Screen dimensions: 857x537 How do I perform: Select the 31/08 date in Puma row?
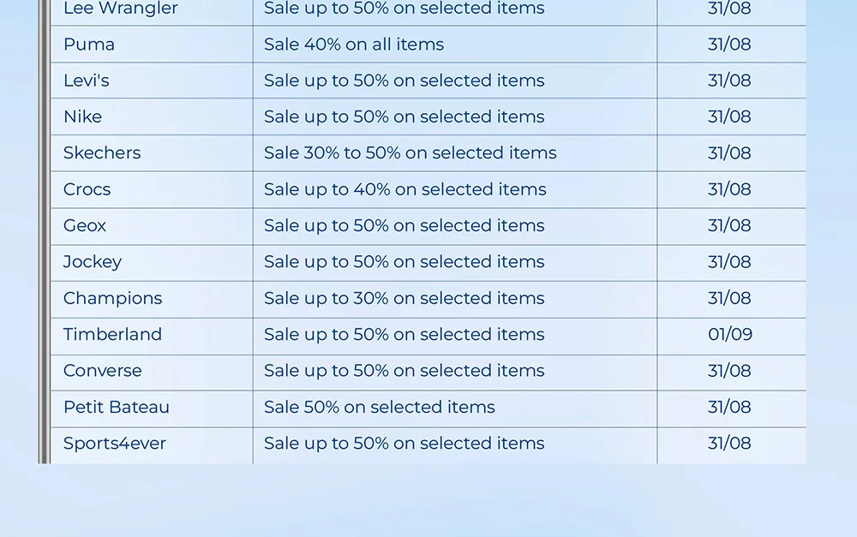tap(729, 45)
